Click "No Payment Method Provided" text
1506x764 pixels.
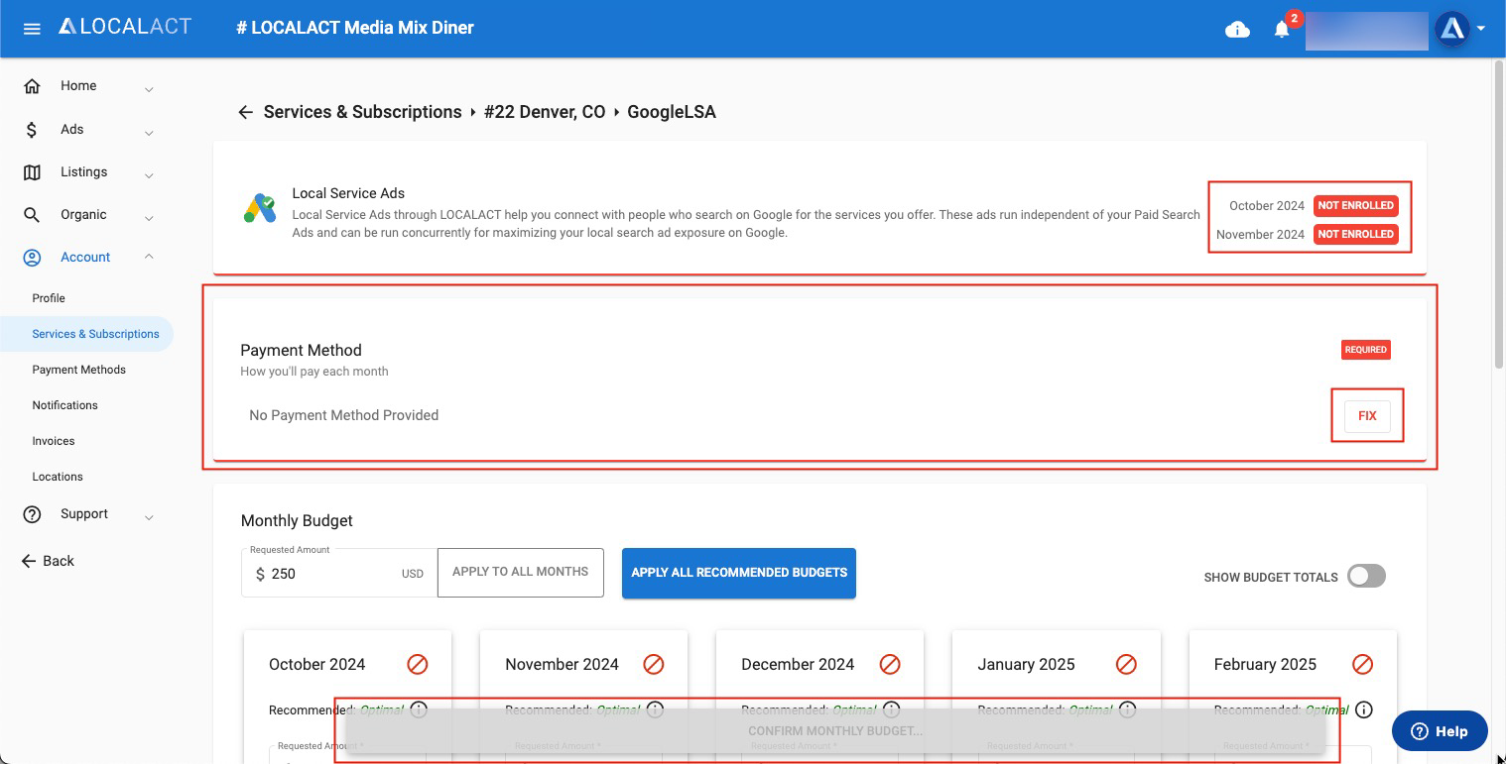(343, 415)
